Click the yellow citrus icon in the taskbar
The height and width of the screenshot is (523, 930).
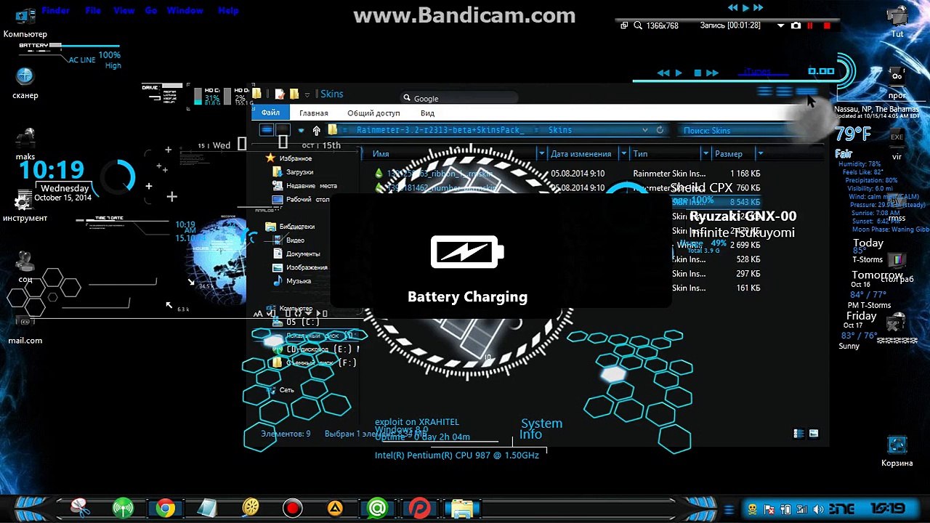(251, 508)
